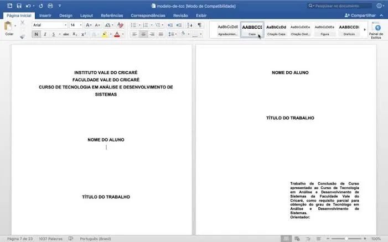
Task: Toggle italic (I) formatting
Action: point(45,34)
